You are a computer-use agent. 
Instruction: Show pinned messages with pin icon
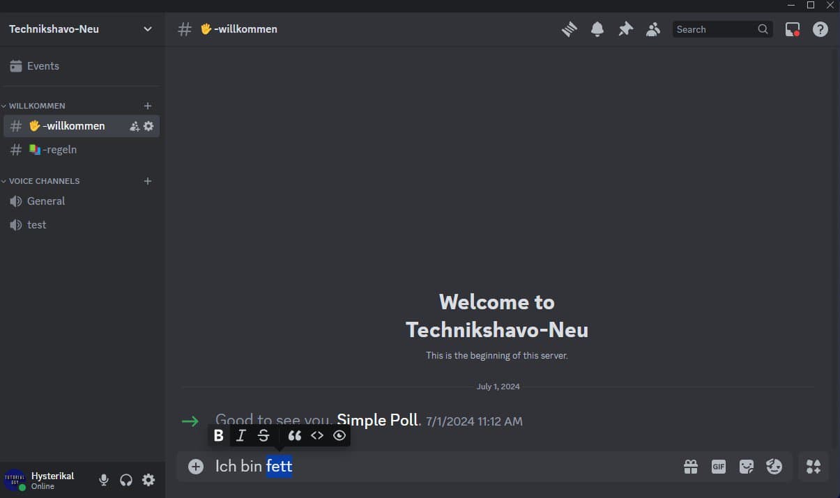point(625,29)
